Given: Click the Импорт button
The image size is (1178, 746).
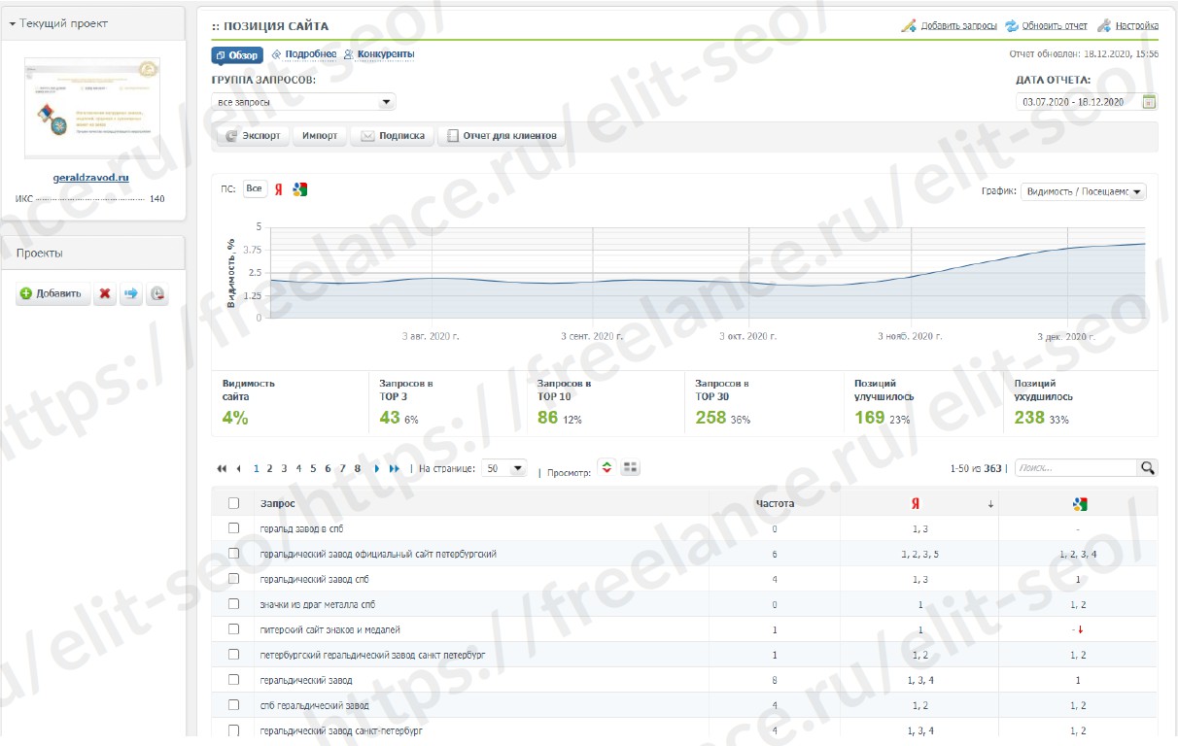Looking at the screenshot, I should point(320,136).
